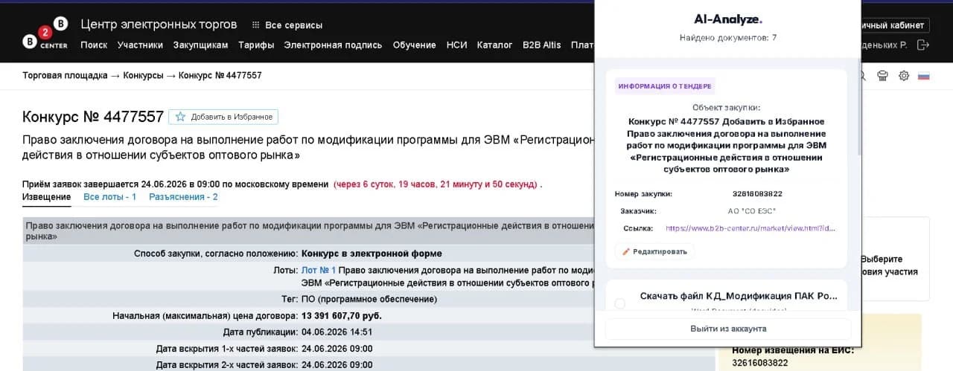Click tag value ПО (программное обеспечение)

coord(369,299)
